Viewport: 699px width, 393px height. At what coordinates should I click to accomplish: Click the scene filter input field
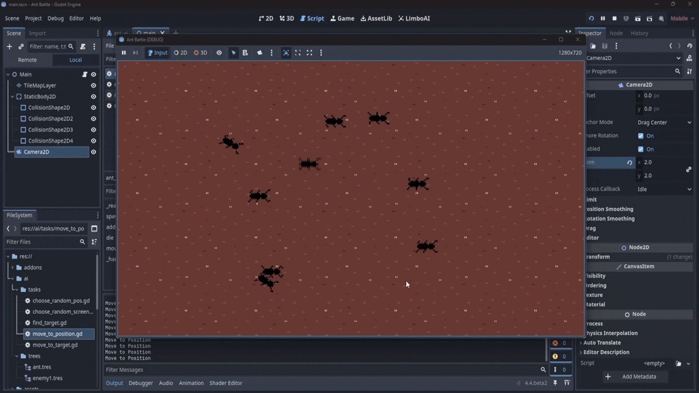click(51, 46)
